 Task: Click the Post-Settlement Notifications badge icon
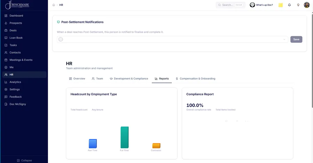click(x=58, y=22)
